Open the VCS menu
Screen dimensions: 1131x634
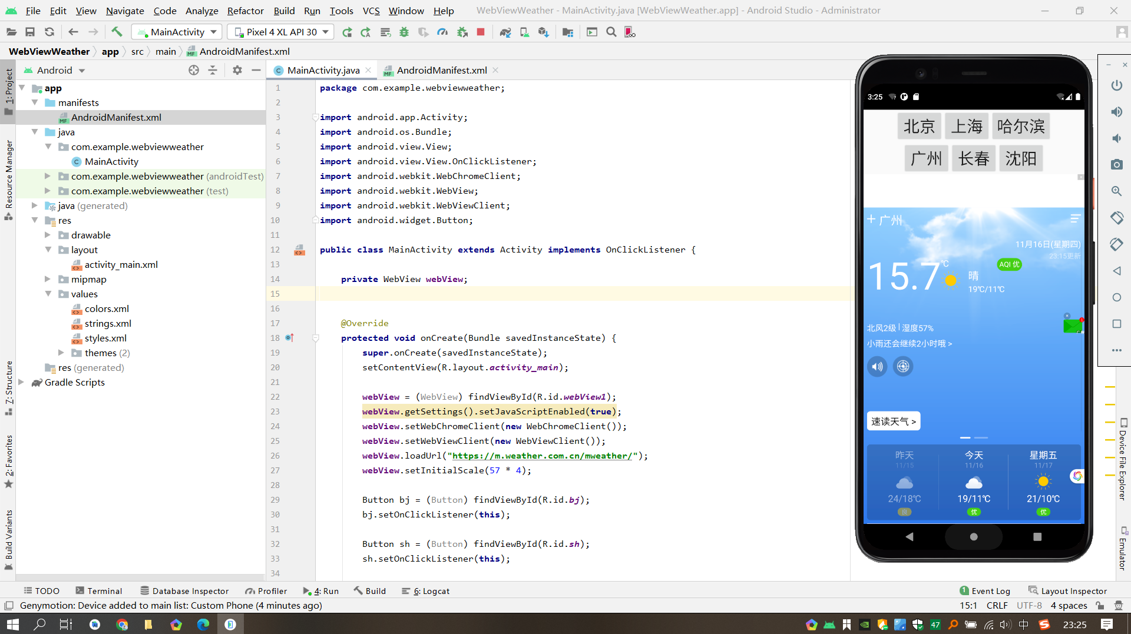pyautogui.click(x=371, y=11)
